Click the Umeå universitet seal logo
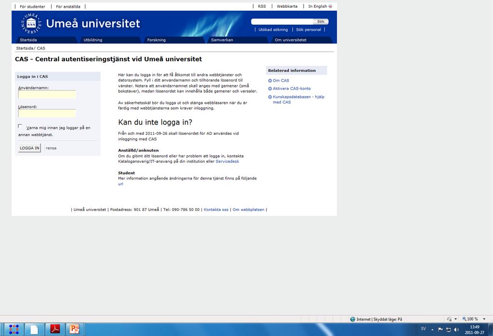493x336 pixels. 31,23
